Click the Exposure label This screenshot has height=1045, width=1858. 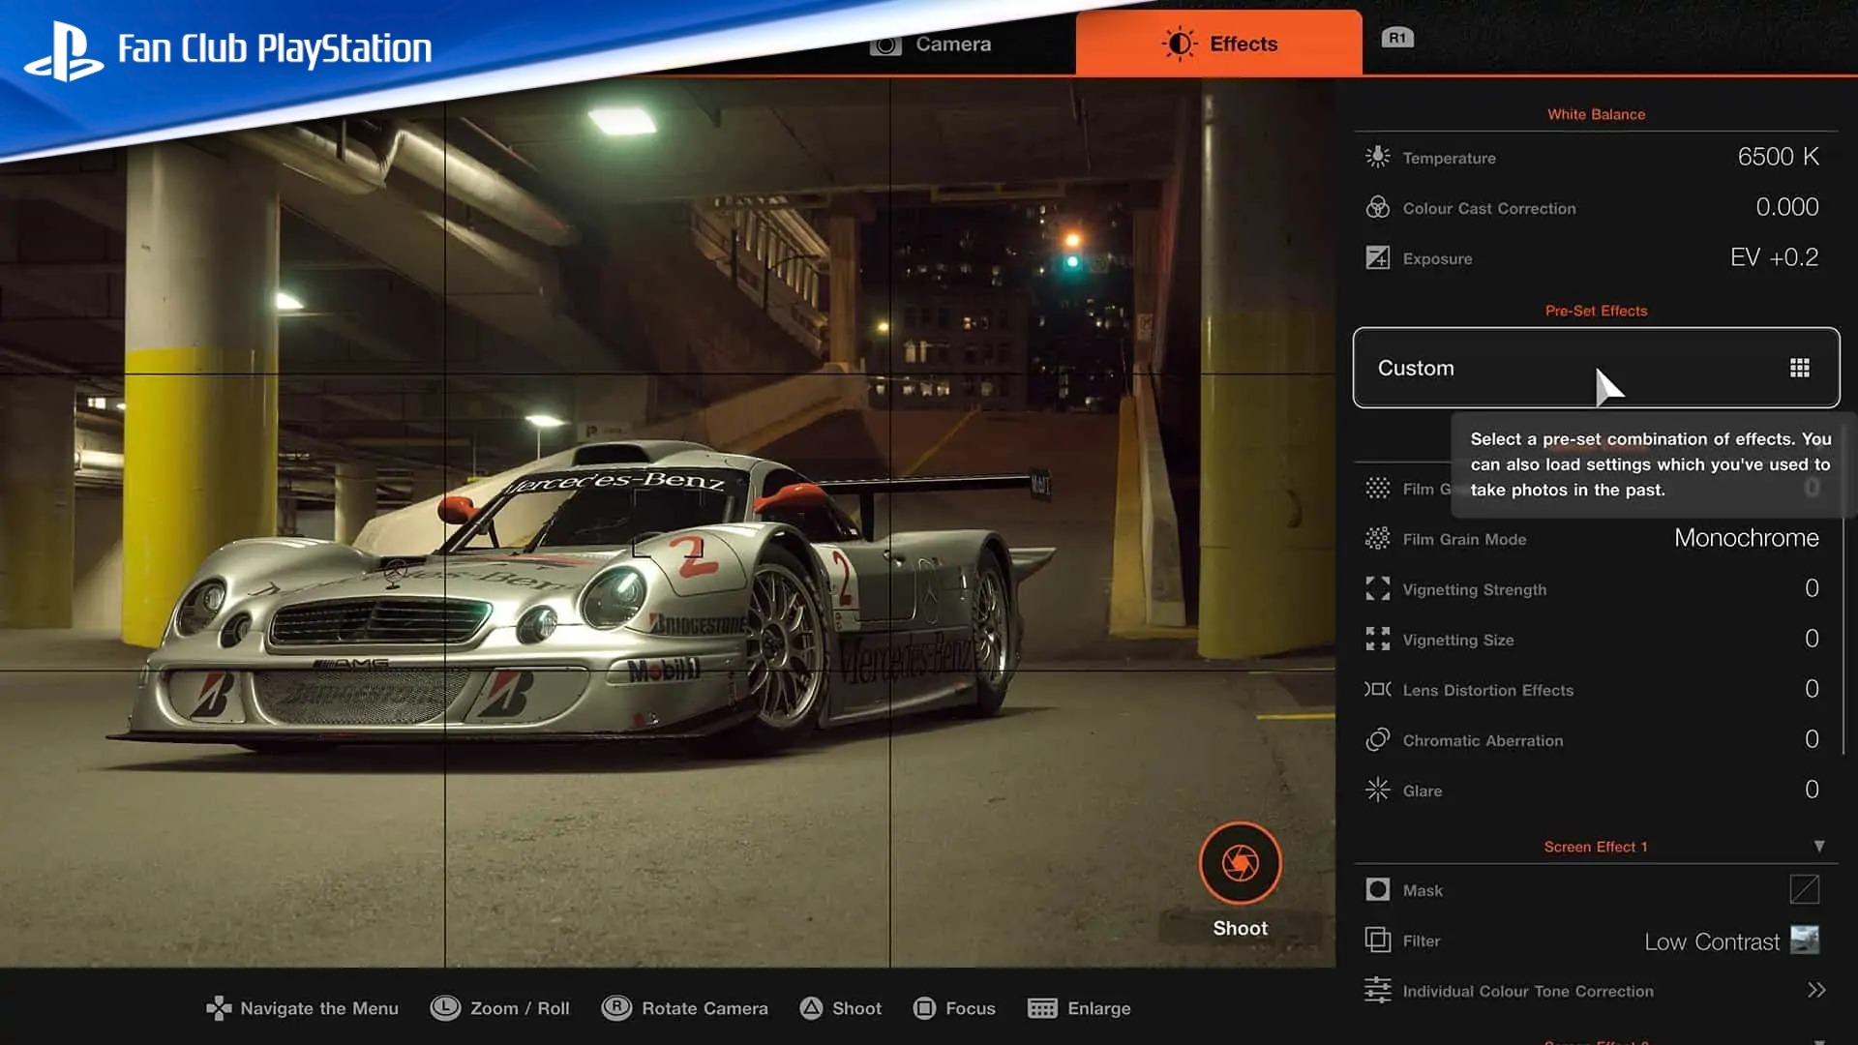pos(1437,258)
